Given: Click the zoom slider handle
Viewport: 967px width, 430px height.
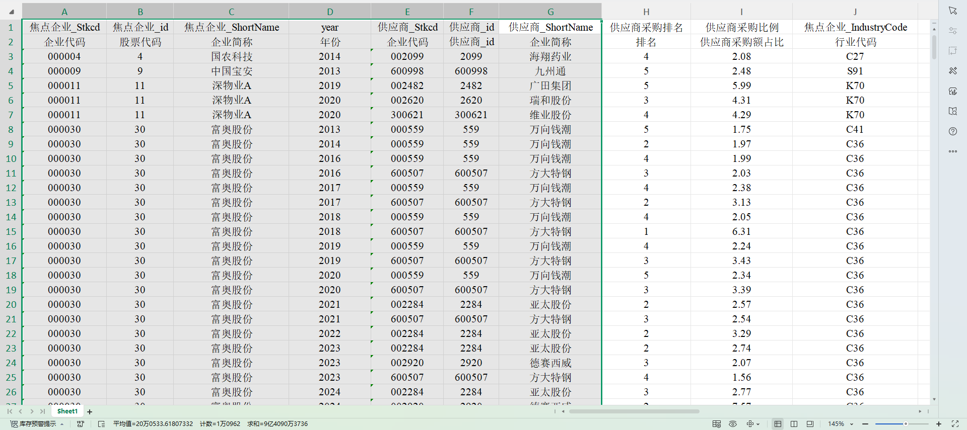Looking at the screenshot, I should click(905, 424).
